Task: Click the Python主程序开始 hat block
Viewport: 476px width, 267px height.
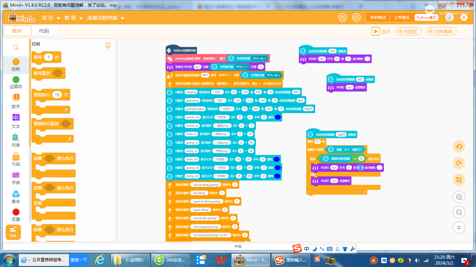Action: point(182,50)
